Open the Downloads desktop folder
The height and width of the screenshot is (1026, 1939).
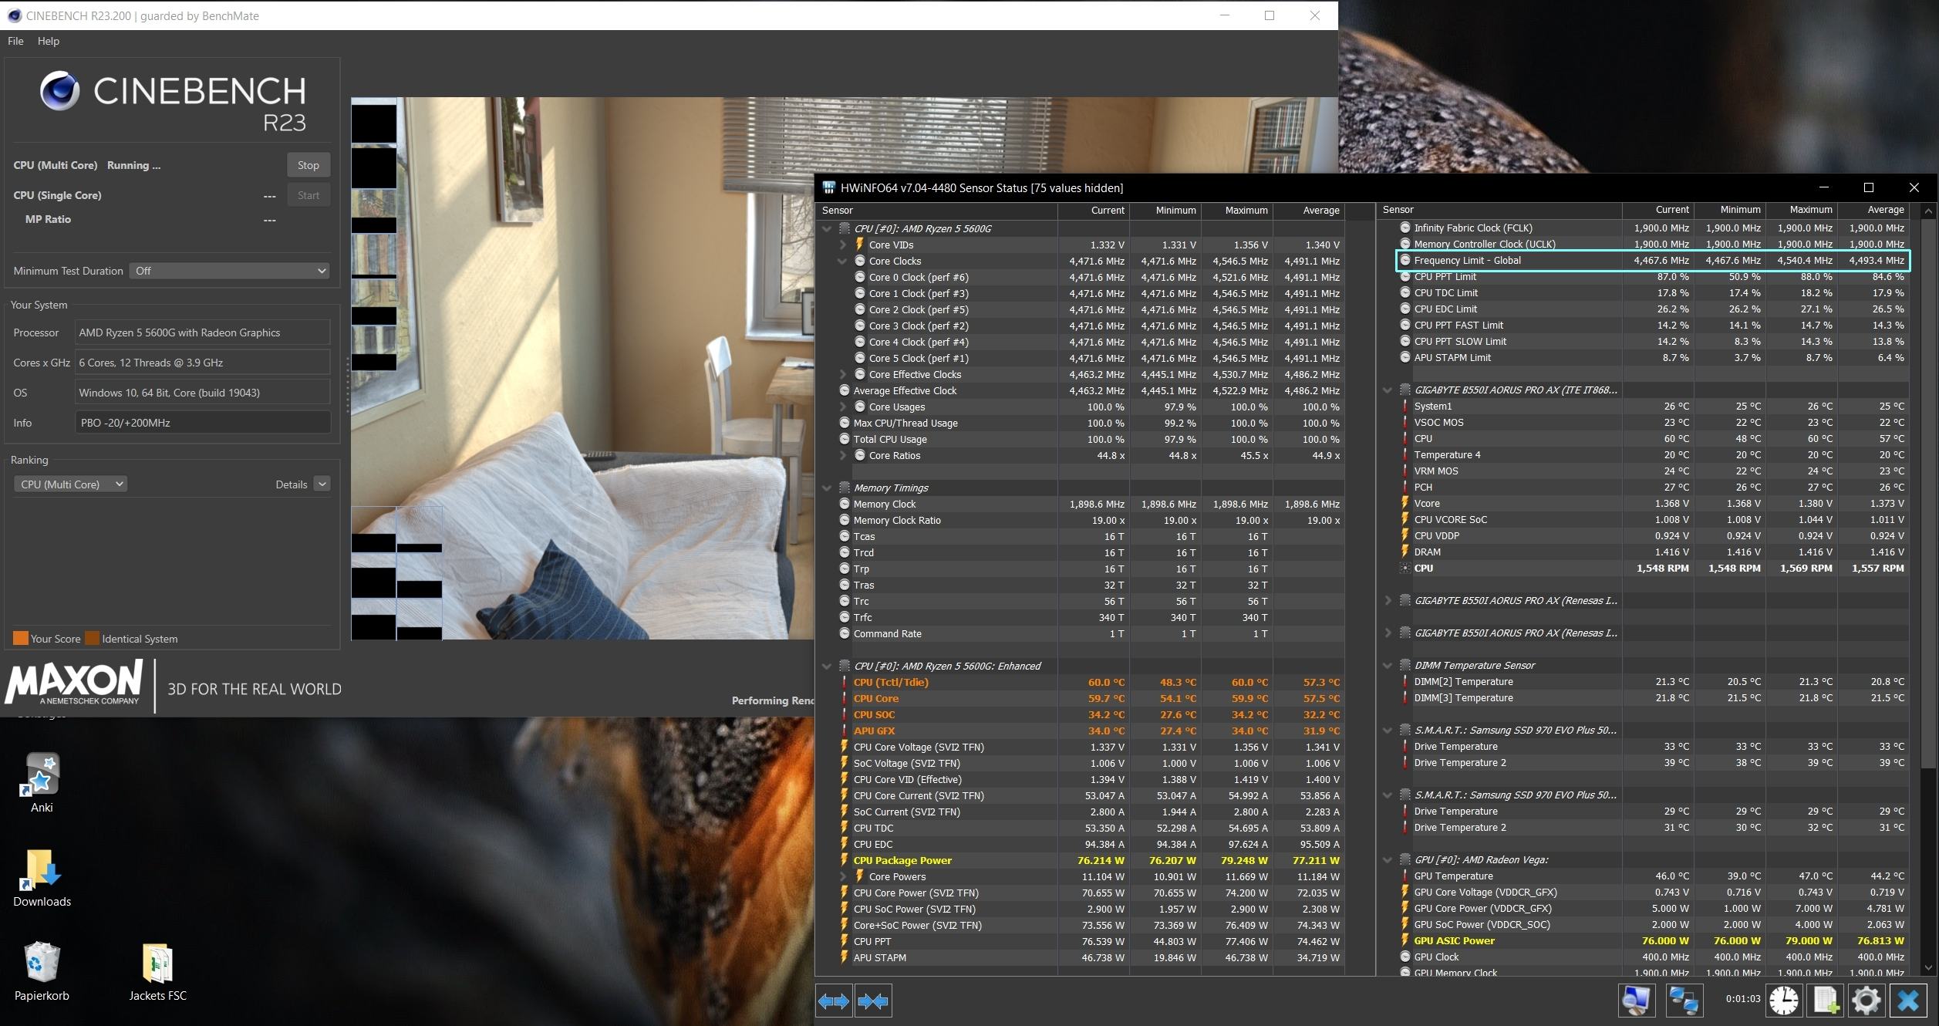point(42,878)
